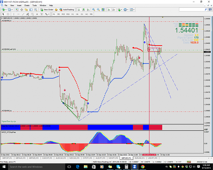
Task: Click the GBPUSD,M1 chart title dropdown arrow
Action: point(2,18)
